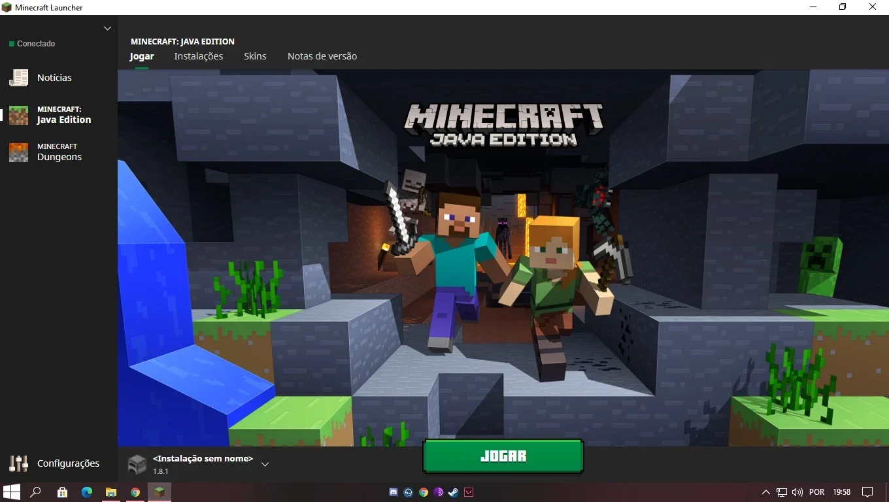The image size is (889, 502).
Task: Open File Explorer from the taskbar
Action: point(111,492)
